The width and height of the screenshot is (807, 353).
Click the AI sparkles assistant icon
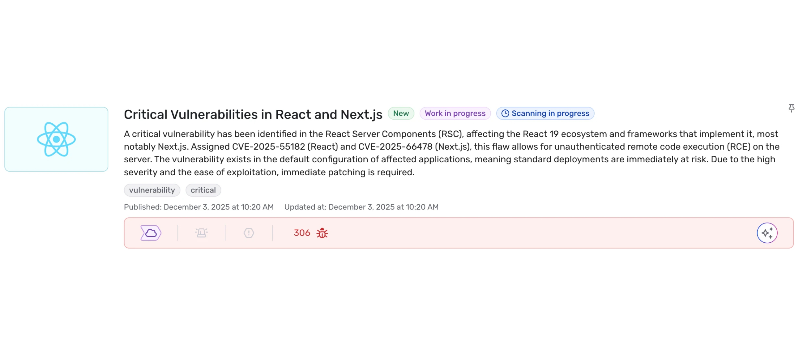tap(767, 233)
